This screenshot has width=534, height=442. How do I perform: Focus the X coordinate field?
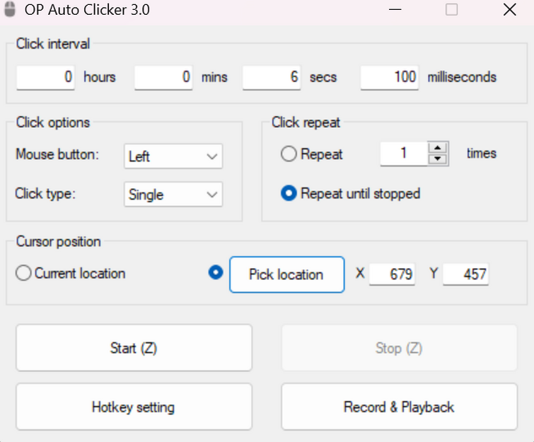pyautogui.click(x=393, y=274)
